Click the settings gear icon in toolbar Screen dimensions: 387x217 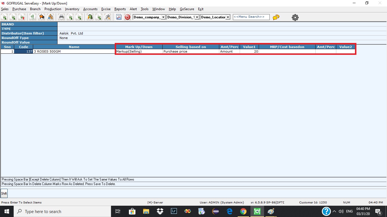[295, 17]
